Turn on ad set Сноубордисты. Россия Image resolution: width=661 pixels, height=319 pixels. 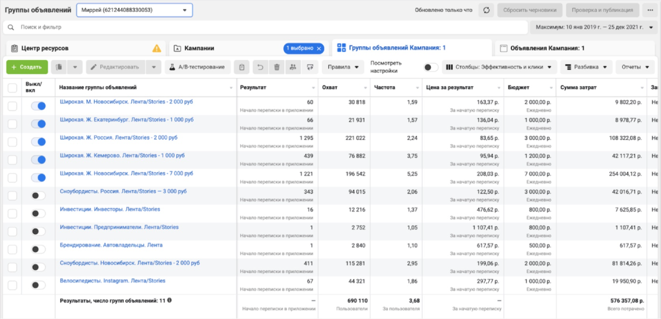coord(38,196)
